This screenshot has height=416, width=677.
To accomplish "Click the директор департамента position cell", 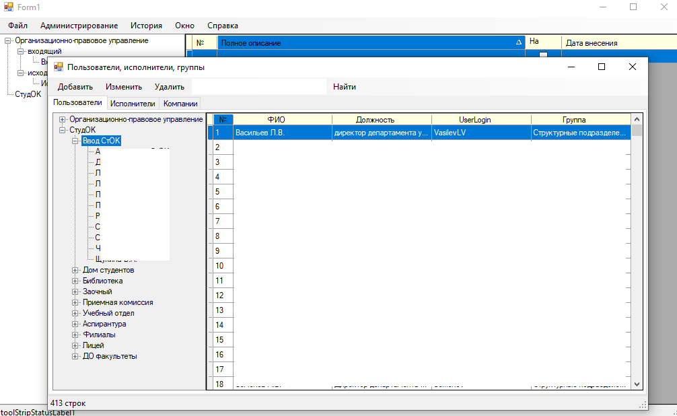I will [x=382, y=133].
